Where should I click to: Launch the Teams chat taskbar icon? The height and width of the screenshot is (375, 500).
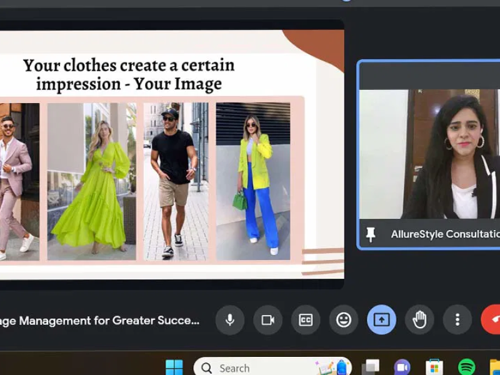coord(402,367)
